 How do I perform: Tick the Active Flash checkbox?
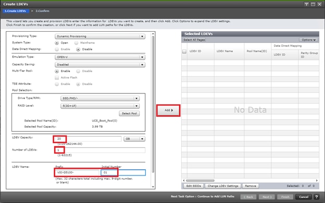click(57, 77)
